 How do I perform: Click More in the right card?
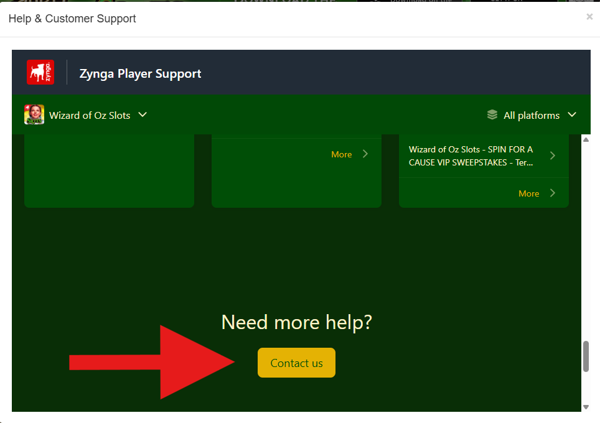pos(528,193)
